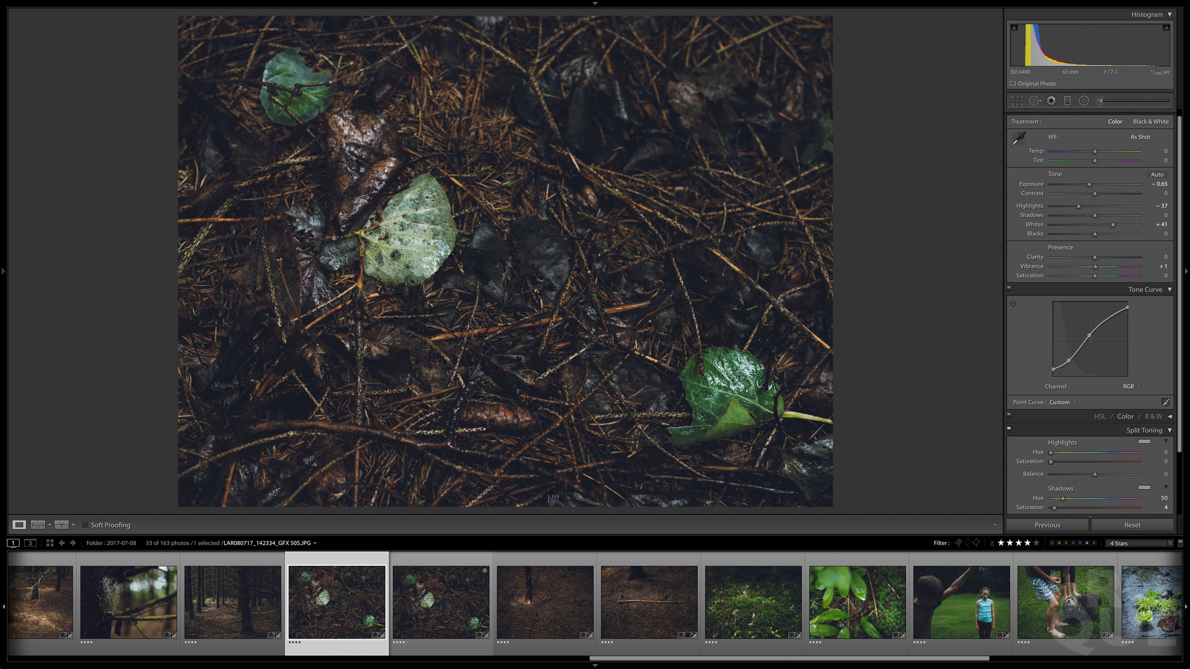The height and width of the screenshot is (669, 1190).
Task: Toggle the blue color label filter
Action: 1073,543
